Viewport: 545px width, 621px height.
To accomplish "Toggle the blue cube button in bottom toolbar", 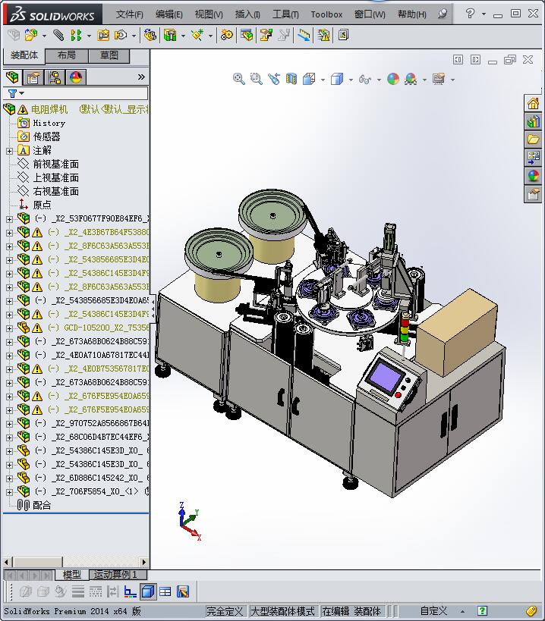I will point(148,591).
